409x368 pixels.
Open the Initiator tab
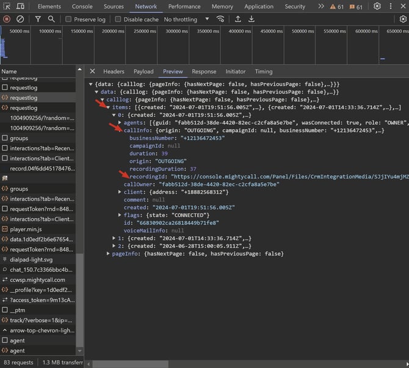[236, 72]
